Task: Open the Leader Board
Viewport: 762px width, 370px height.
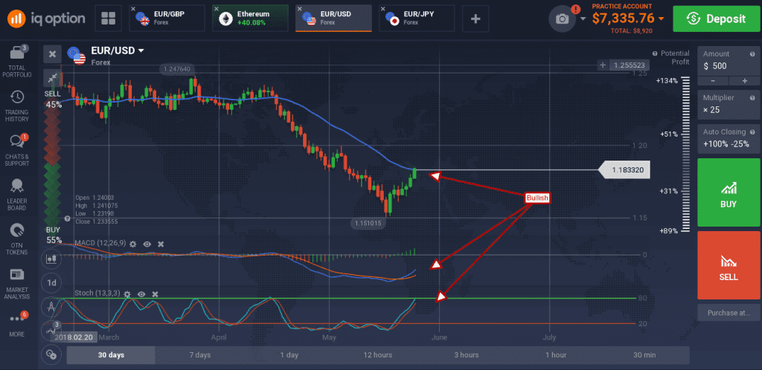Action: click(x=17, y=195)
